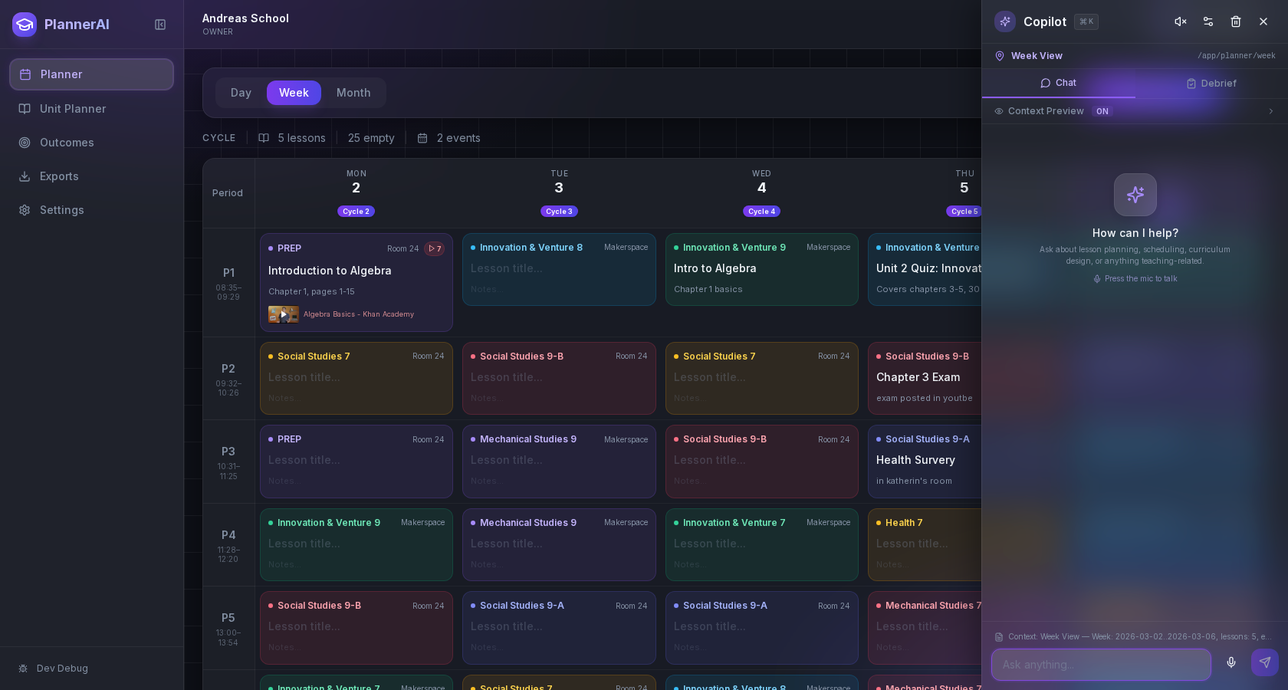Viewport: 1288px width, 690px height.
Task: Clear the chat with the trash icon
Action: 1236,21
